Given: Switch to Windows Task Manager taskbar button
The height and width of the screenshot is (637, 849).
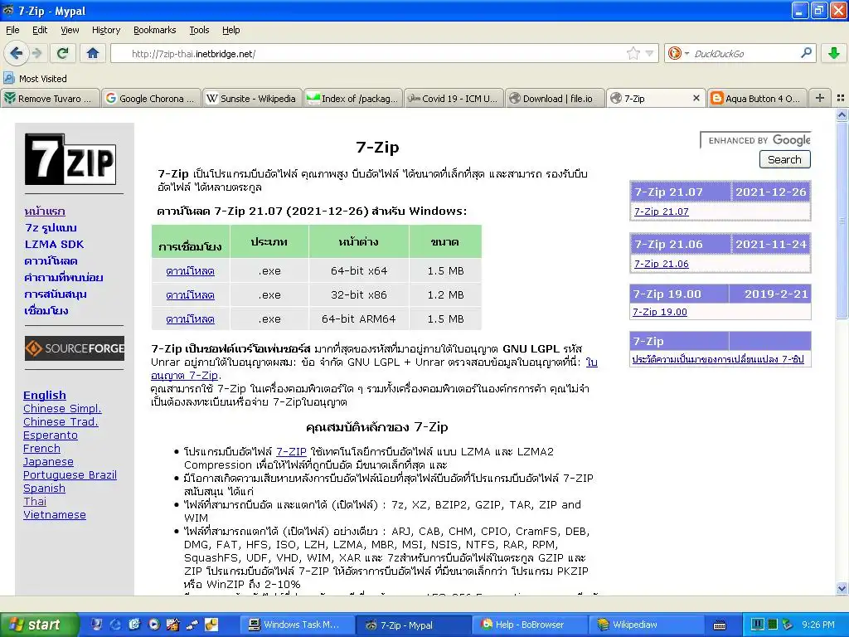Looking at the screenshot, I should click(298, 625).
